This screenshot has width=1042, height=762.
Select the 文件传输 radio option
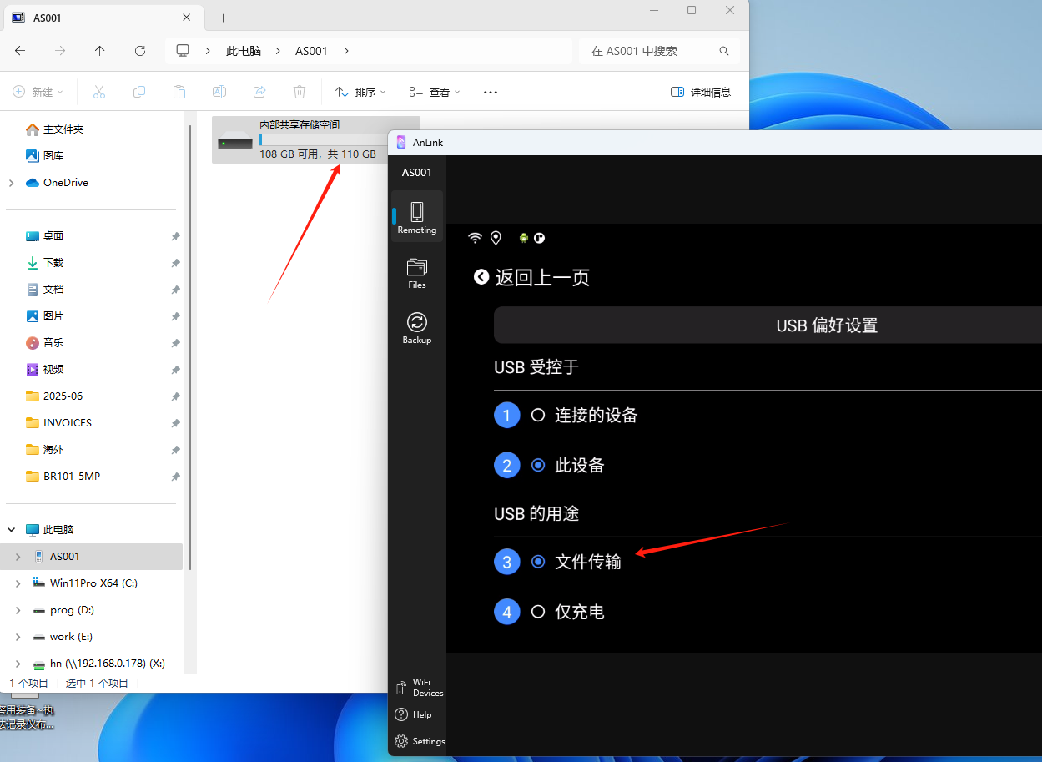pos(538,562)
